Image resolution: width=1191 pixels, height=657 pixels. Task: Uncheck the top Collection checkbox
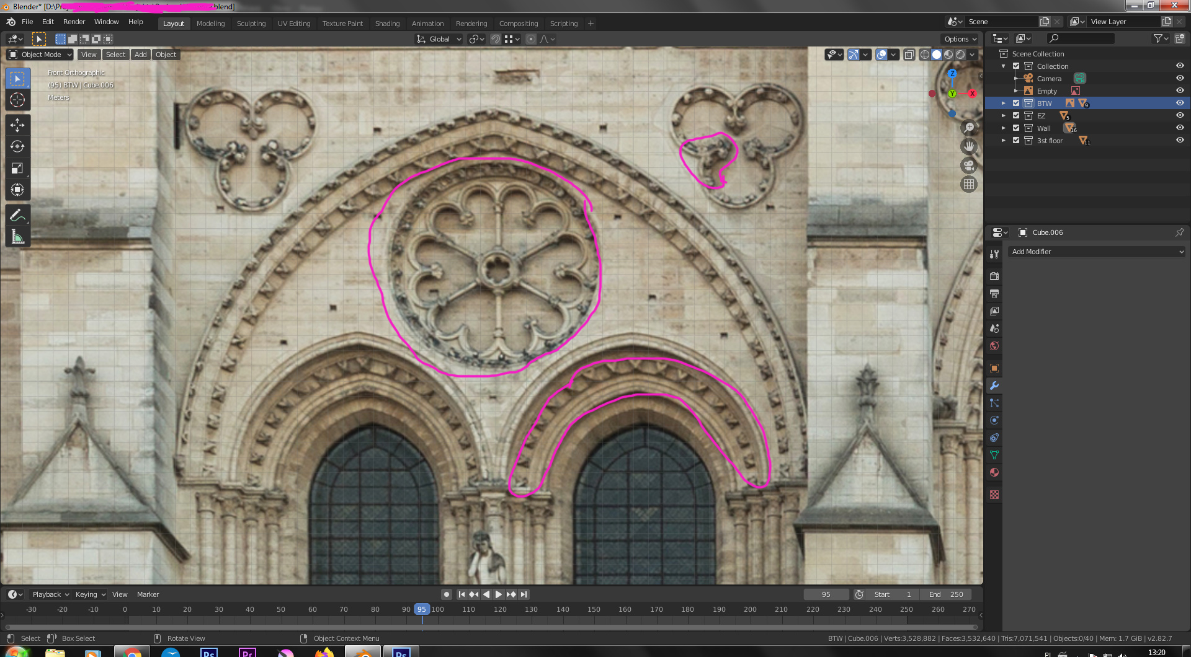pyautogui.click(x=1016, y=66)
